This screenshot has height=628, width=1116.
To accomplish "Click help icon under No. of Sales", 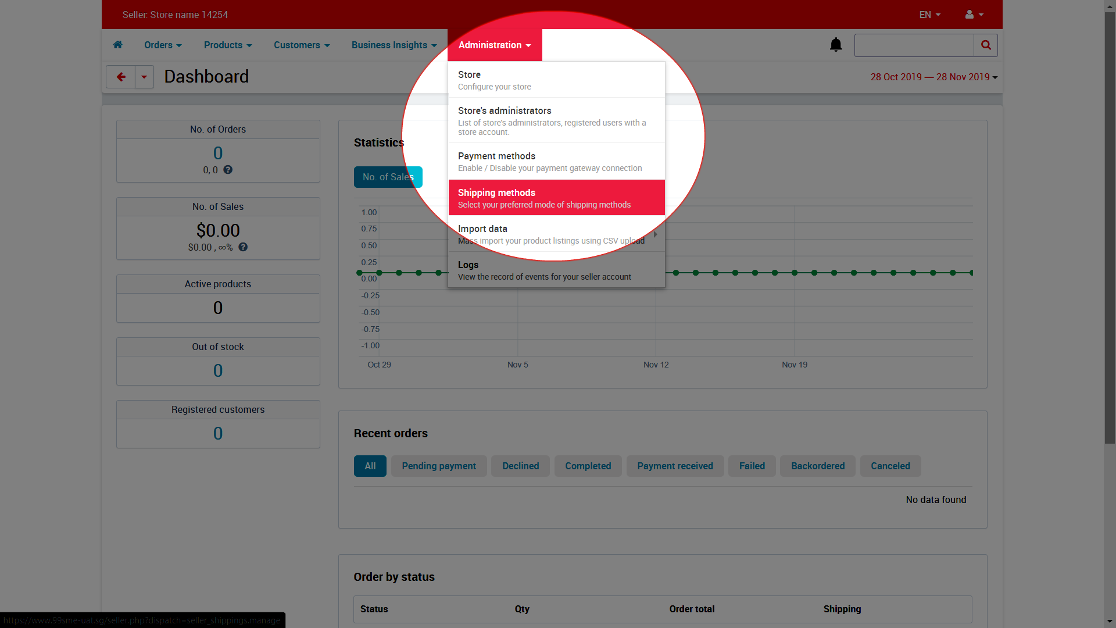I will pos(243,247).
